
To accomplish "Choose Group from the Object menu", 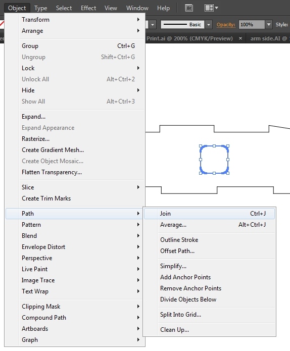I will click(x=75, y=46).
